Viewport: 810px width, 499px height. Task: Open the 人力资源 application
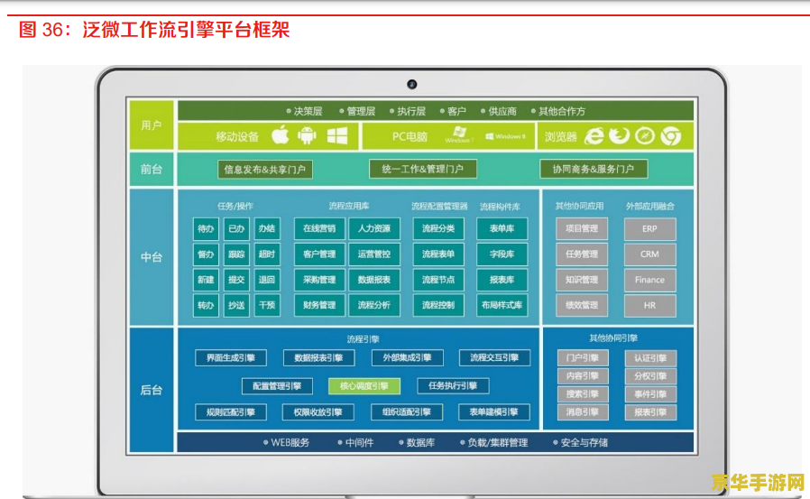pyautogui.click(x=374, y=229)
